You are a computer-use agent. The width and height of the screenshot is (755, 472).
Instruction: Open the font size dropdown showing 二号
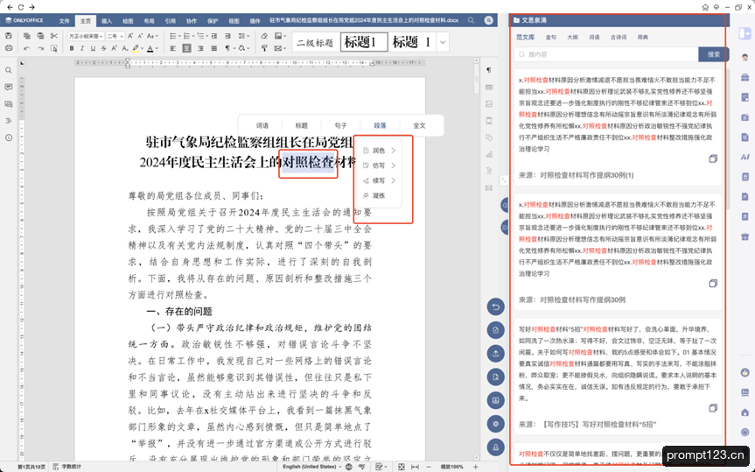[x=115, y=36]
